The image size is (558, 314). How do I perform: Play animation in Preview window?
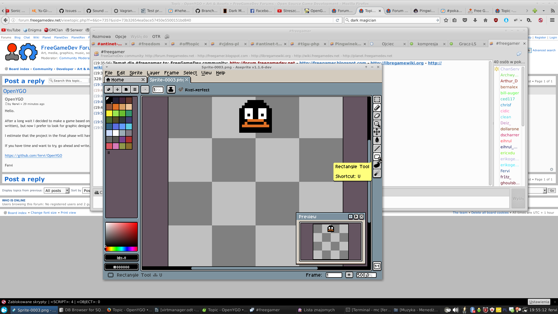pos(356,216)
